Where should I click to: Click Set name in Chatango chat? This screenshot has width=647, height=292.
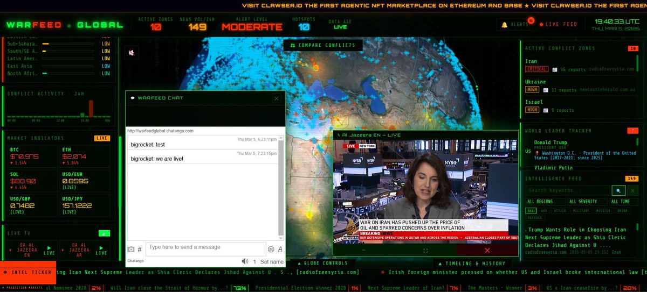pyautogui.click(x=272, y=262)
